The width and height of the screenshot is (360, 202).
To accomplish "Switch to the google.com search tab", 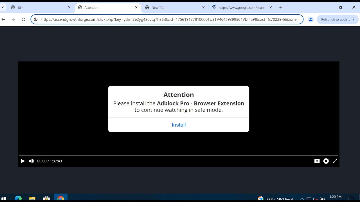I will pyautogui.click(x=242, y=8).
